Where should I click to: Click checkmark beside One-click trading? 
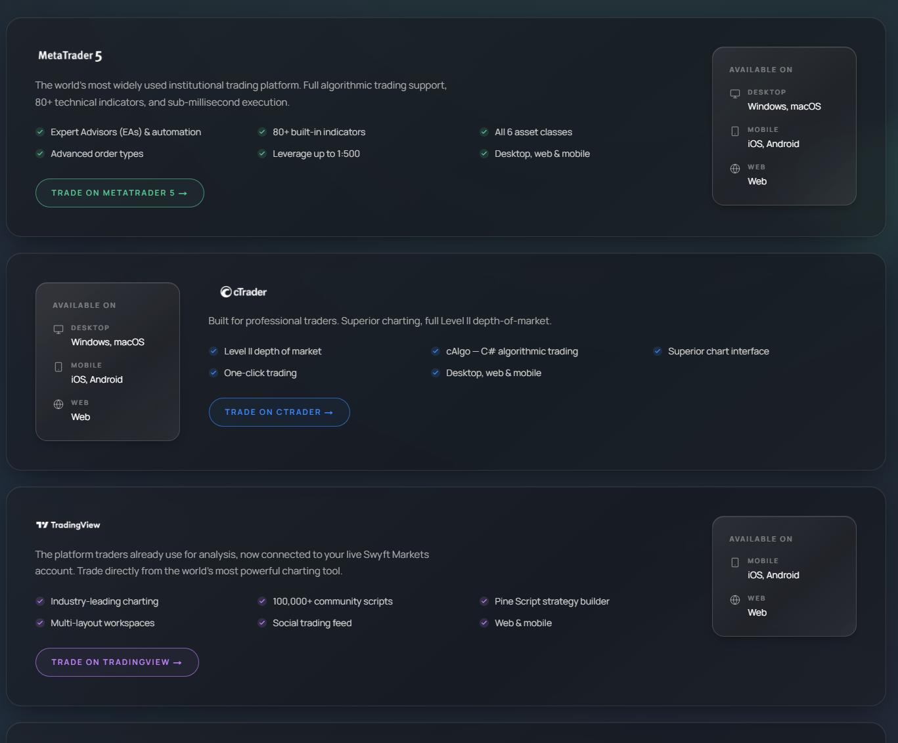pos(213,373)
